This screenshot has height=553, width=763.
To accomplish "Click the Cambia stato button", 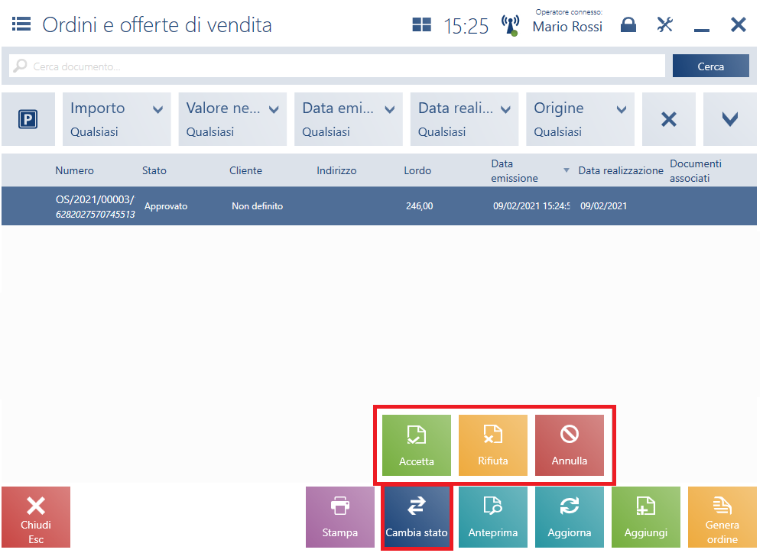I will 417,517.
